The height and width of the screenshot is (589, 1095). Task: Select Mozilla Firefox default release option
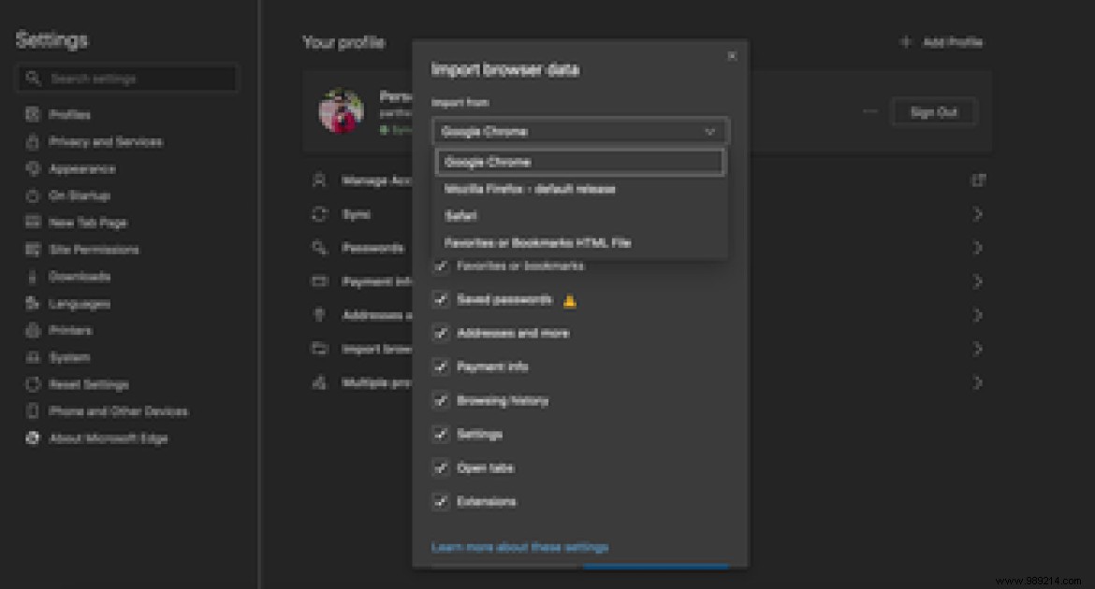click(x=579, y=189)
